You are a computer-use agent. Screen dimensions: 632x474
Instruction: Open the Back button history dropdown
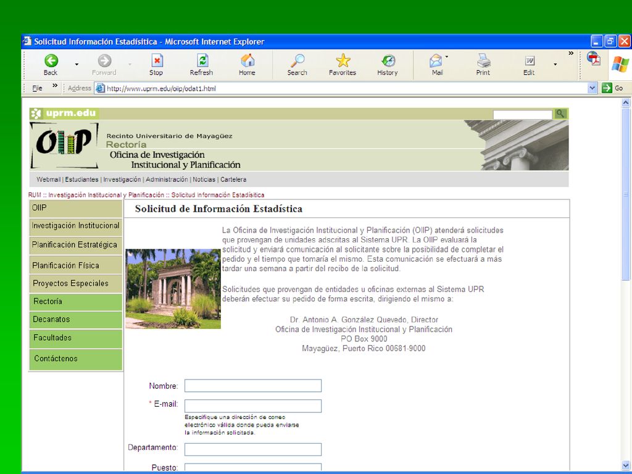[x=77, y=64]
